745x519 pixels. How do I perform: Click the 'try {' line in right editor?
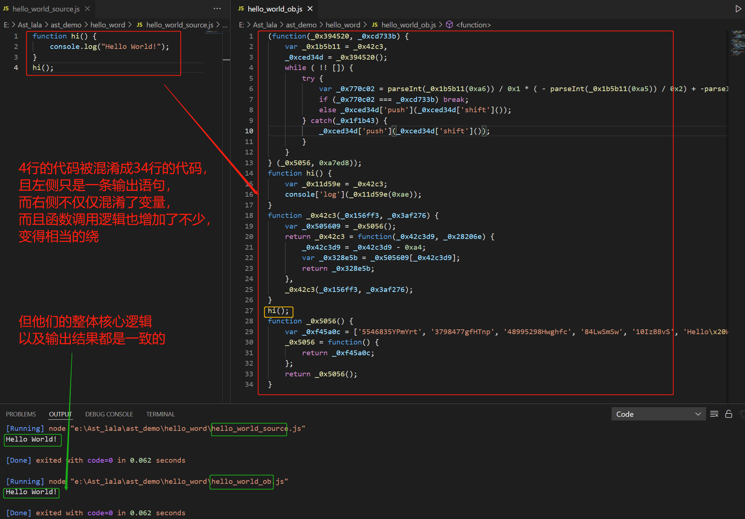[x=312, y=79]
